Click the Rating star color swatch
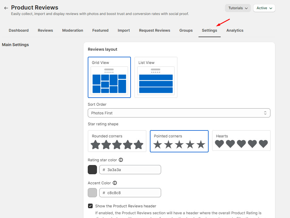 (92, 170)
